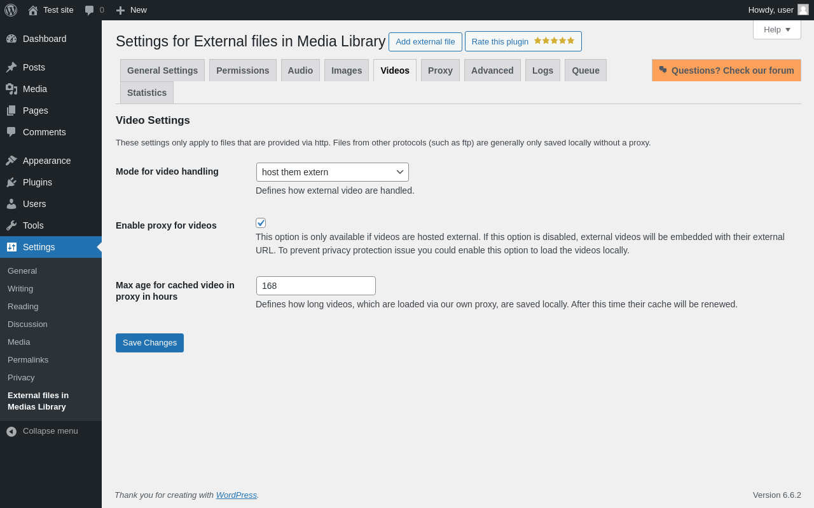
Task: Click the Posts pushpin icon
Action: [x=11, y=67]
